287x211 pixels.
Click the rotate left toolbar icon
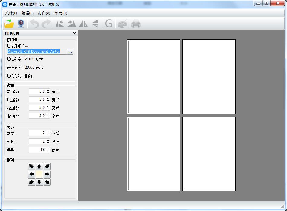(x=60, y=24)
